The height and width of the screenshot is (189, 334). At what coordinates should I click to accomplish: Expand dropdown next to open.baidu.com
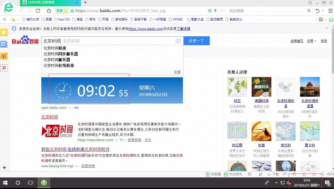[x=69, y=108]
